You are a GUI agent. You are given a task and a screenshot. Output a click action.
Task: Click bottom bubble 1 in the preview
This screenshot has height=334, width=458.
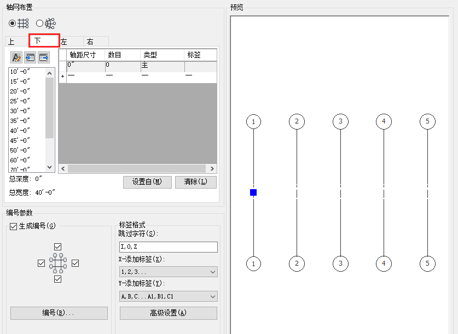pos(253,263)
